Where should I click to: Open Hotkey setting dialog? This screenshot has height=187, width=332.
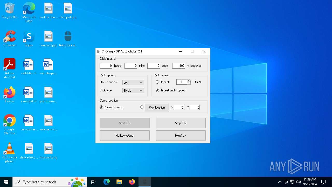125,136
